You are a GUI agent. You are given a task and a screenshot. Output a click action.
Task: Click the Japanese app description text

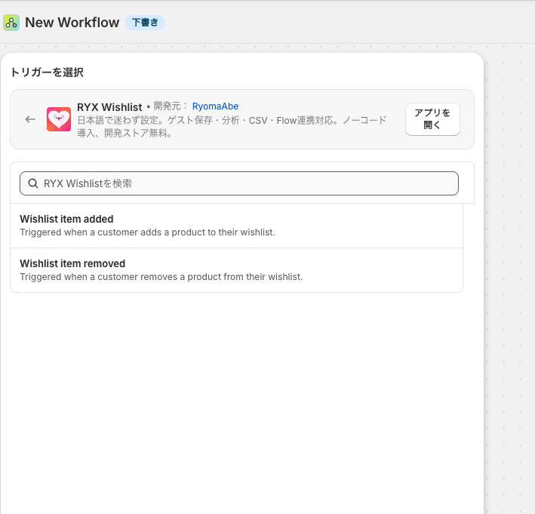(232, 127)
